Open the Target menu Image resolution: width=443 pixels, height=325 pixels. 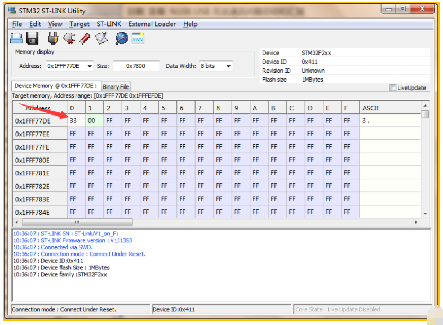(x=79, y=24)
